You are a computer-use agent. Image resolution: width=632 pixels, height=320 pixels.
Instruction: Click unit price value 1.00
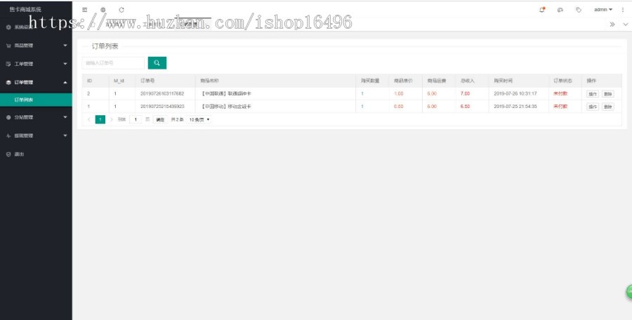398,93
